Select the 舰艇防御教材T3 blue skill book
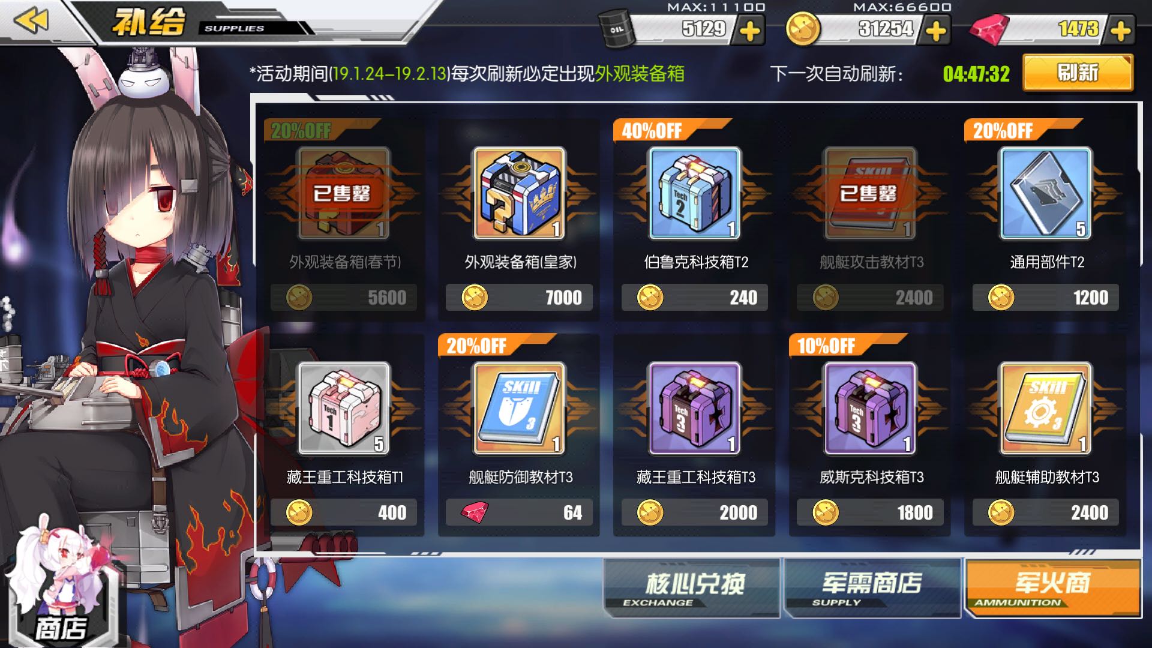This screenshot has height=648, width=1152. click(519, 409)
